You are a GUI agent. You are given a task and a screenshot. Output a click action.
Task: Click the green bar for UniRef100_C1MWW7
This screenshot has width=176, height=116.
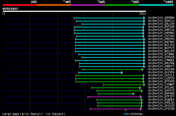pyautogui.click(x=124, y=85)
